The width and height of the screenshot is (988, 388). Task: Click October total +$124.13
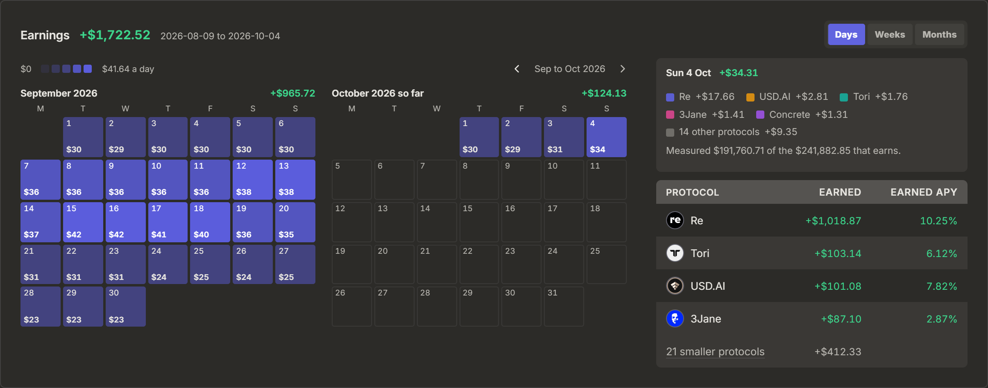point(604,93)
